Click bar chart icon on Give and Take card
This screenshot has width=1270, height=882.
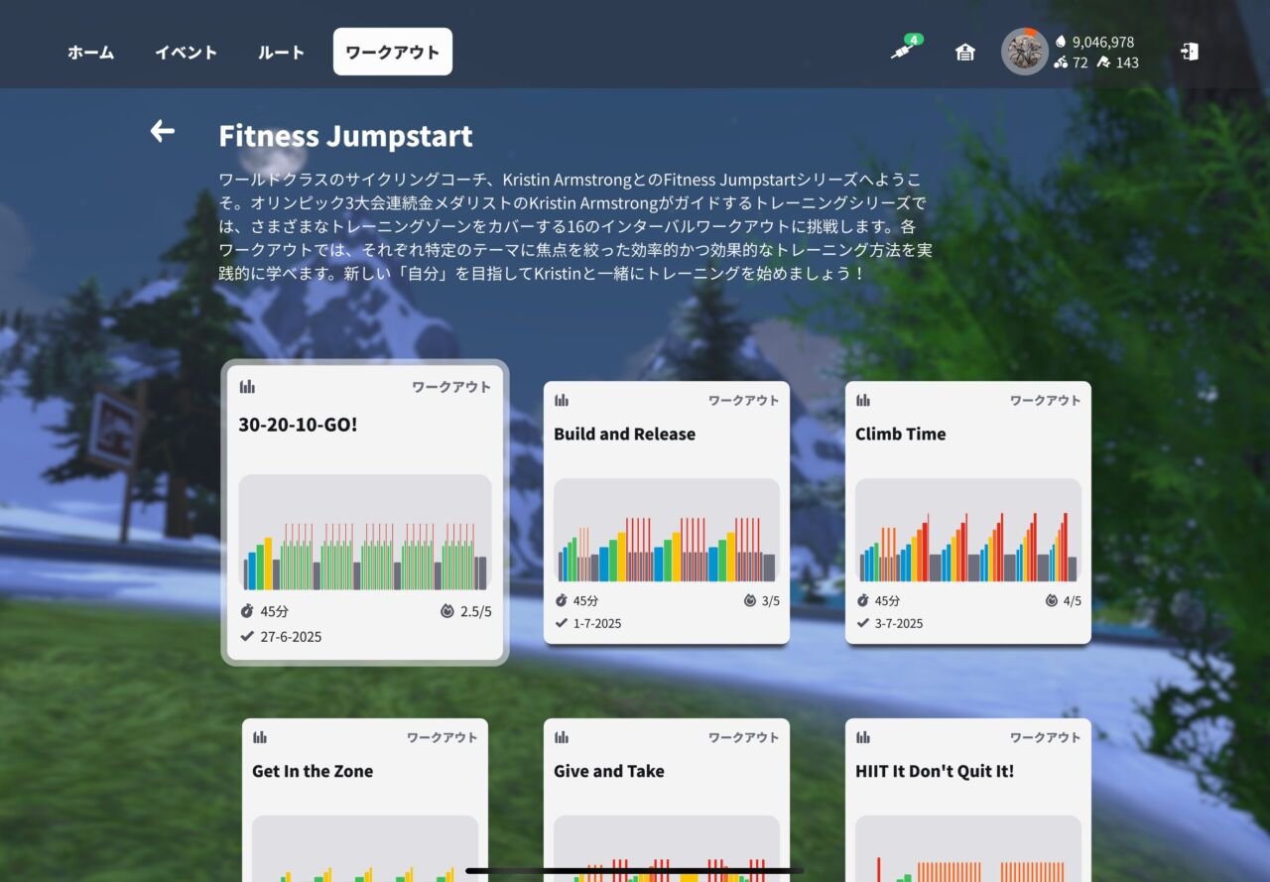click(562, 737)
